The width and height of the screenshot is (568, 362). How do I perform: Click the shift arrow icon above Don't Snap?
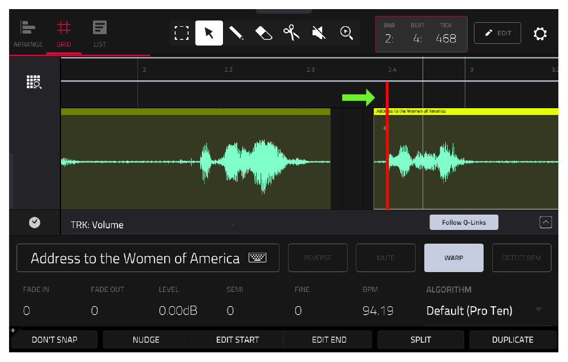[13, 330]
